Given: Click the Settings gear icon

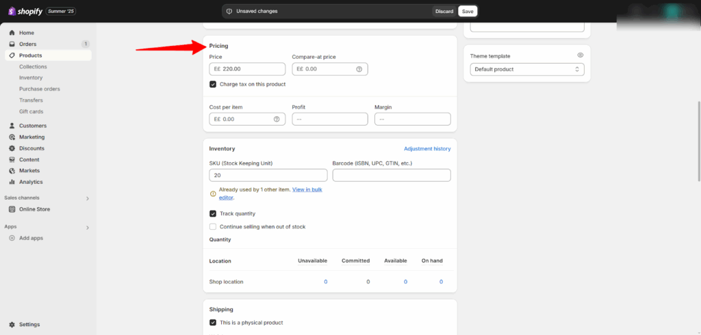Looking at the screenshot, I should (12, 325).
